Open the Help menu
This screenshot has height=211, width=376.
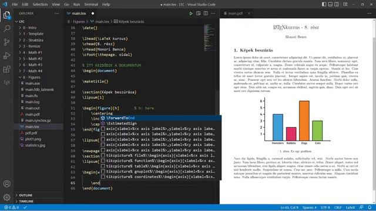tap(106, 4)
